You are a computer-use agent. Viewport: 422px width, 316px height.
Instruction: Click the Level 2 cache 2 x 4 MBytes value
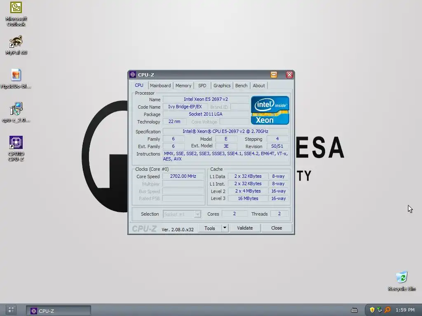tap(248, 191)
